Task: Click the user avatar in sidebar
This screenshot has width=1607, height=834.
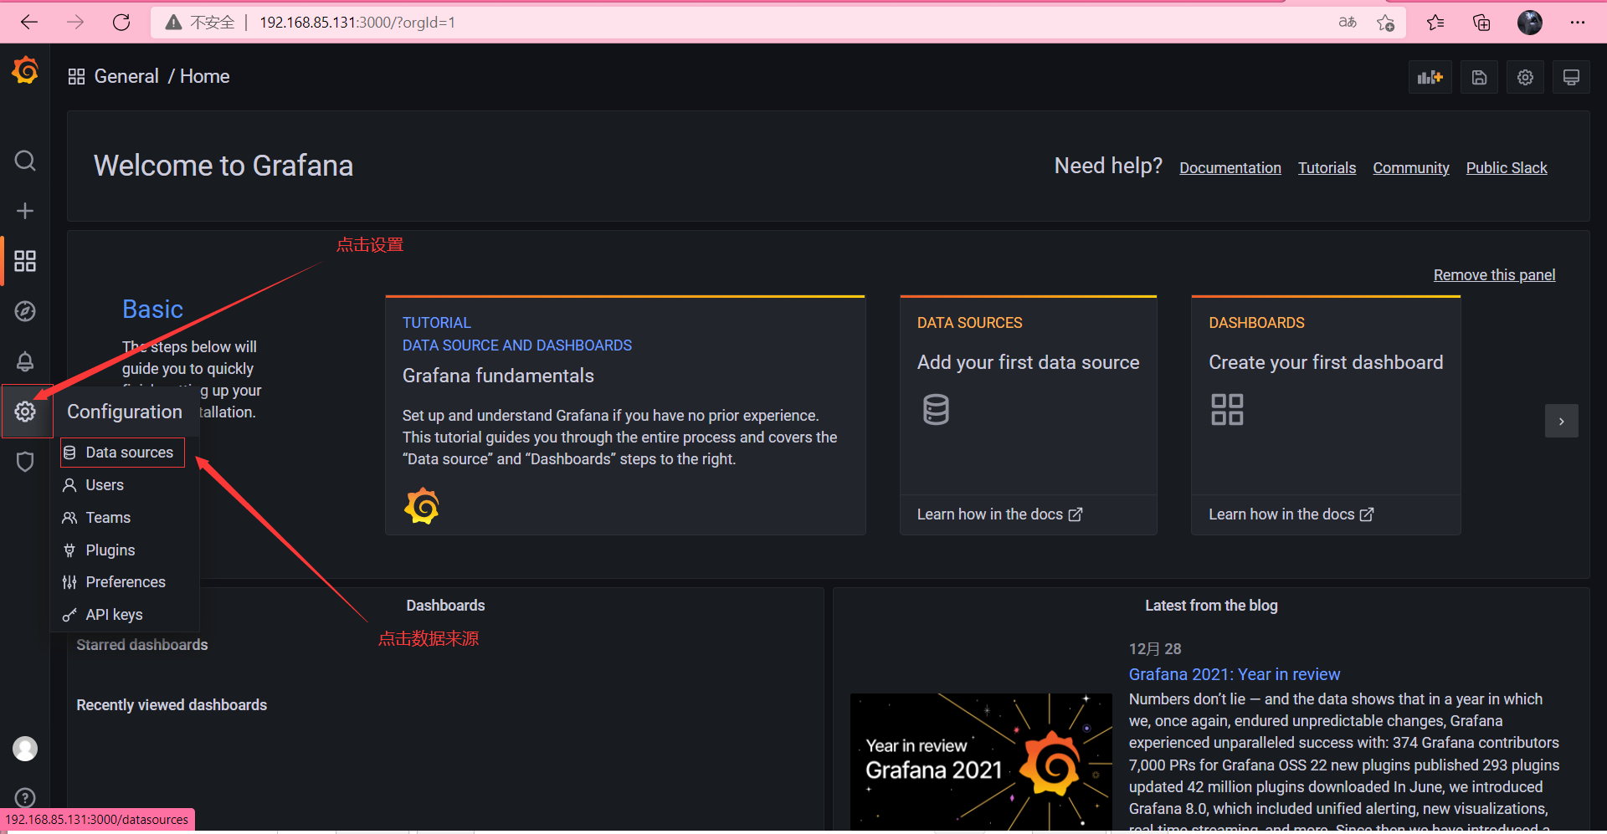Action: coord(25,749)
